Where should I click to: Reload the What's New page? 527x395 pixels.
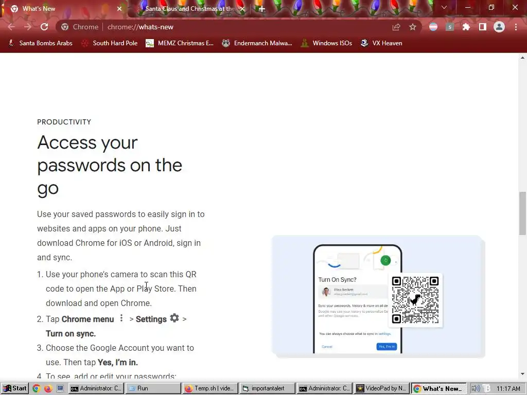[x=44, y=27]
